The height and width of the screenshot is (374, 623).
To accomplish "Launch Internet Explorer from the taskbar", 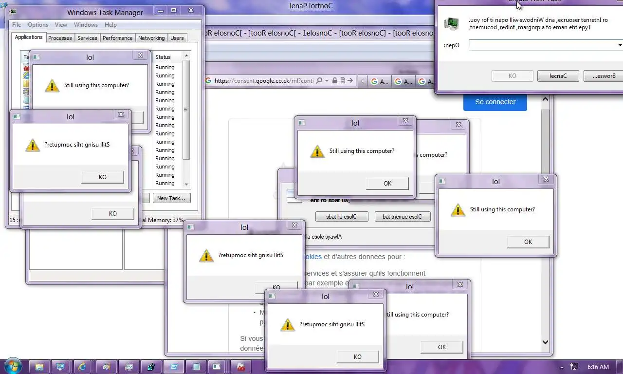I will [x=83, y=367].
